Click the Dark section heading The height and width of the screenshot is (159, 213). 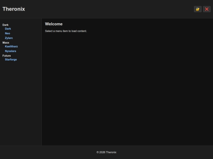click(x=6, y=25)
